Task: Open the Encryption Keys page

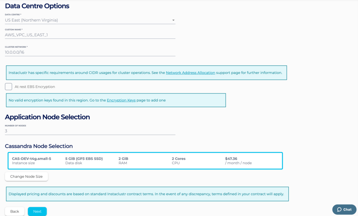Action: [121, 100]
